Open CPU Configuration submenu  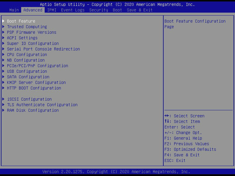pyautogui.click(x=27, y=55)
